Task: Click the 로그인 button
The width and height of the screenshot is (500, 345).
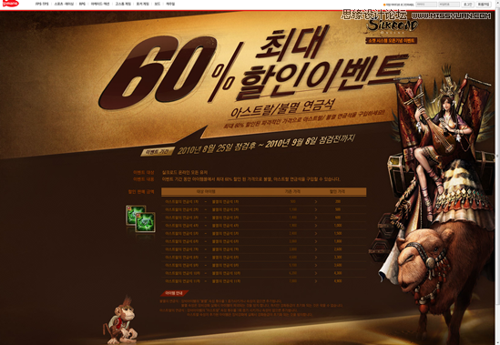Action: [x=468, y=5]
